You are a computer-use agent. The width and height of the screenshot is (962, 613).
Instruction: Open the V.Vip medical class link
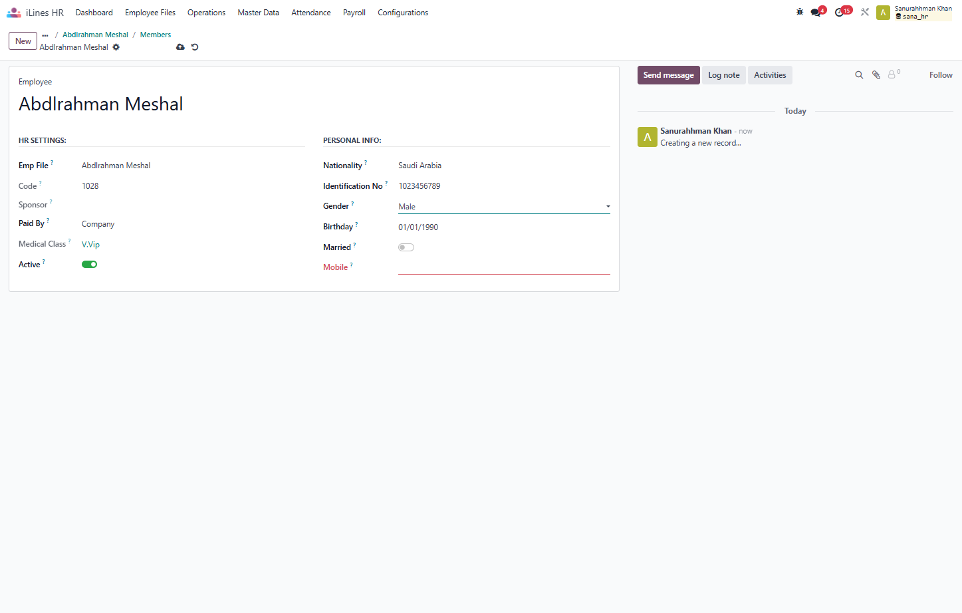(x=90, y=245)
